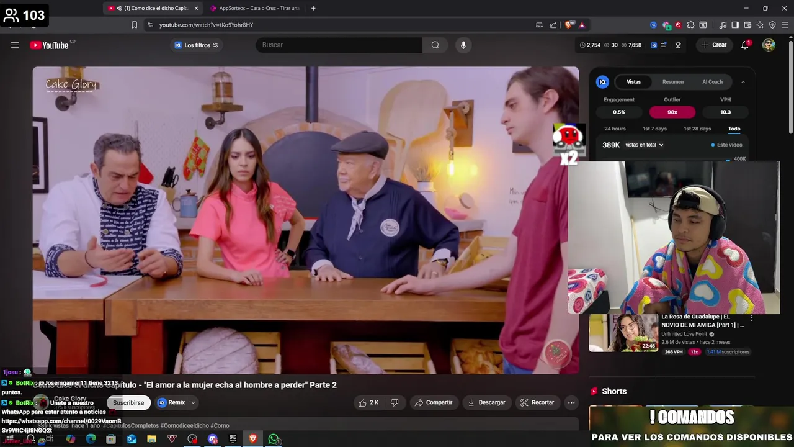Open options for La Rosa de Guadalupe video
794x447 pixels.
[x=752, y=318]
